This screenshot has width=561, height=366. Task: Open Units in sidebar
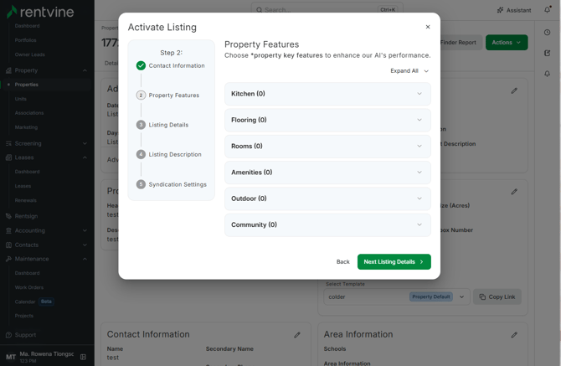[20, 99]
